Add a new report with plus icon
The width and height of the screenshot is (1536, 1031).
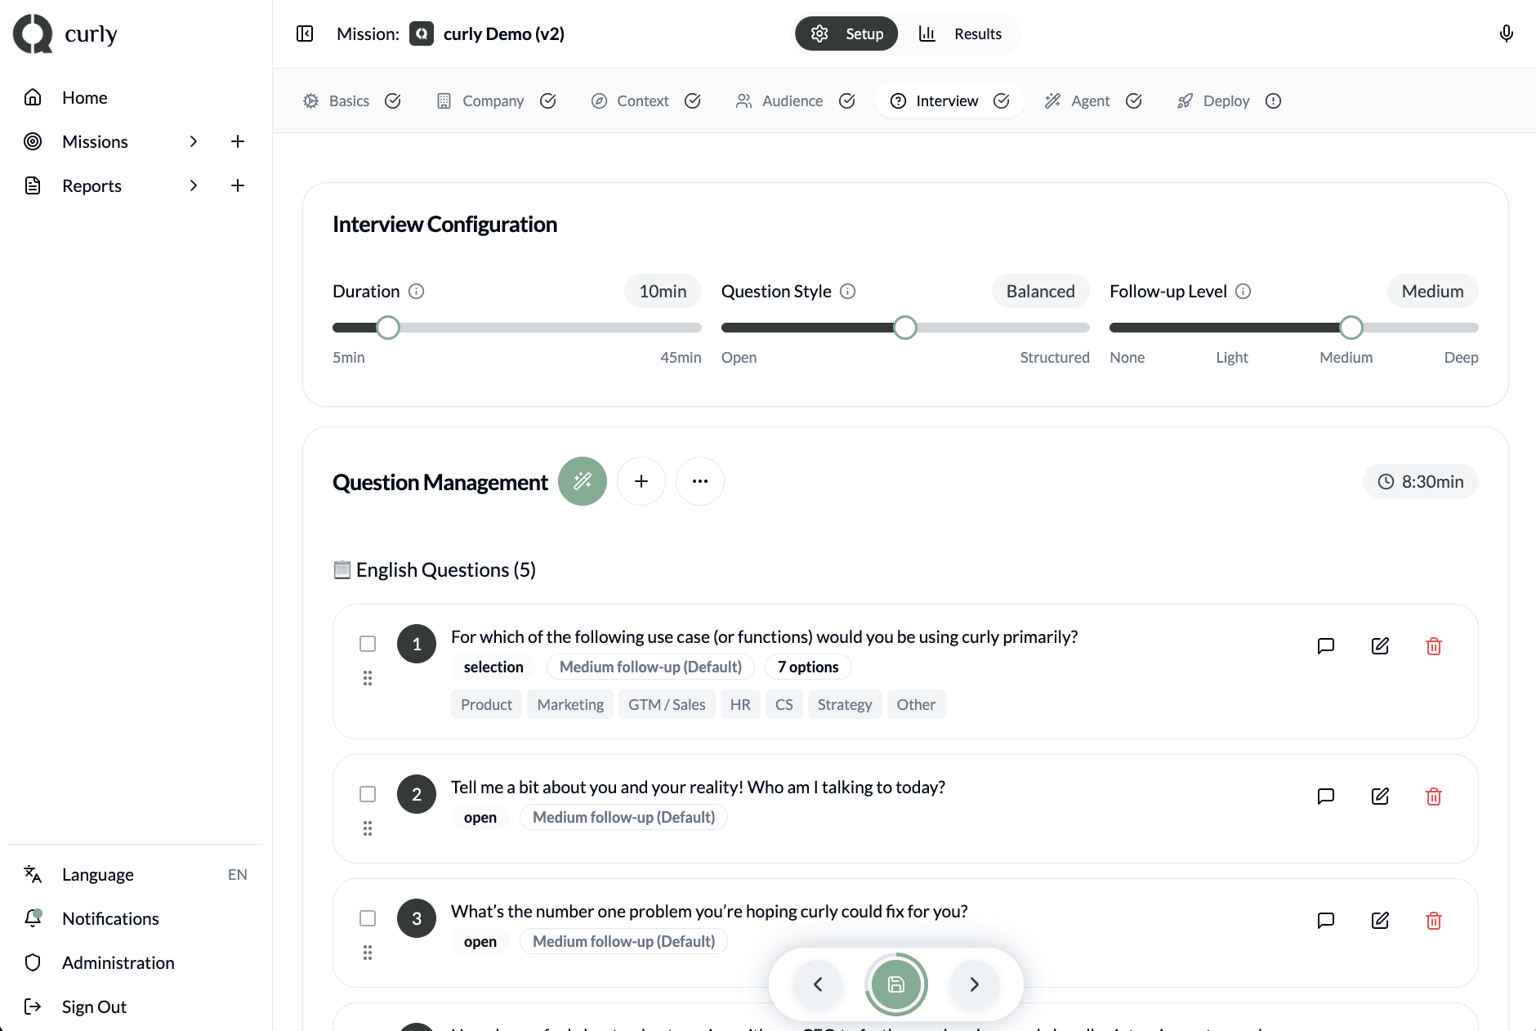point(238,185)
